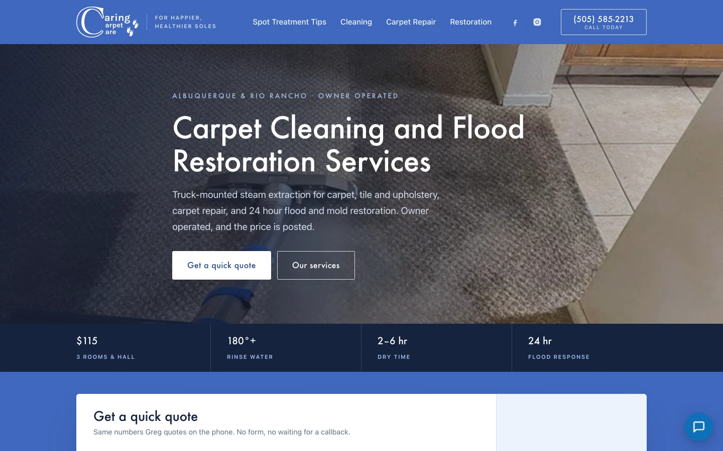Click the Truck-mounted steam extraction paragraph
Image resolution: width=723 pixels, height=451 pixels.
click(x=306, y=211)
